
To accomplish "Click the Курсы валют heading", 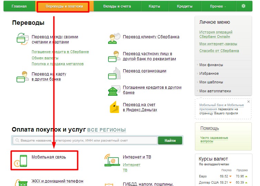I will [x=213, y=159].
